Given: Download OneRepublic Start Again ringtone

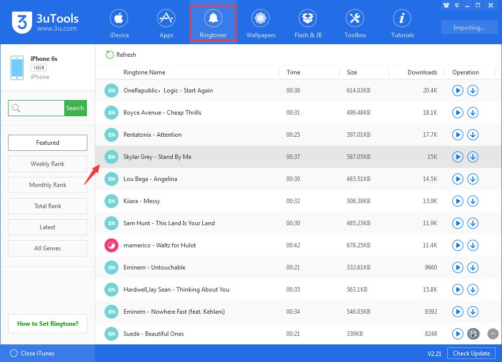Looking at the screenshot, I should (x=472, y=90).
